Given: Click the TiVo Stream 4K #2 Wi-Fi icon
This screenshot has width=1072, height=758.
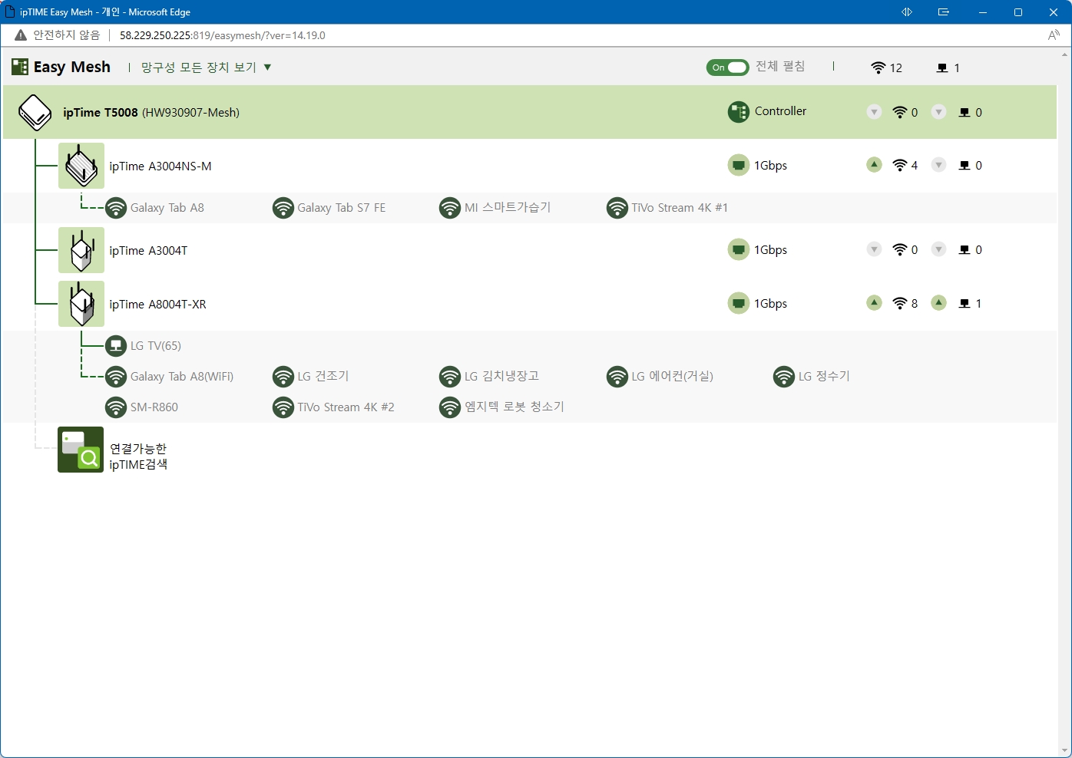Looking at the screenshot, I should pyautogui.click(x=283, y=407).
